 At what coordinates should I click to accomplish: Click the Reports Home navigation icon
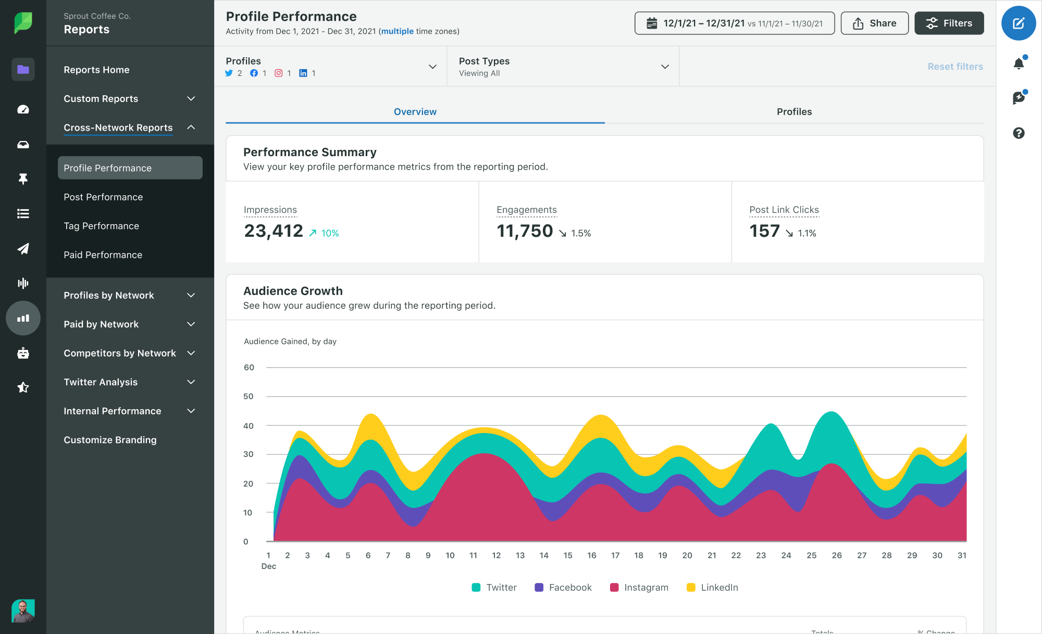click(x=22, y=68)
